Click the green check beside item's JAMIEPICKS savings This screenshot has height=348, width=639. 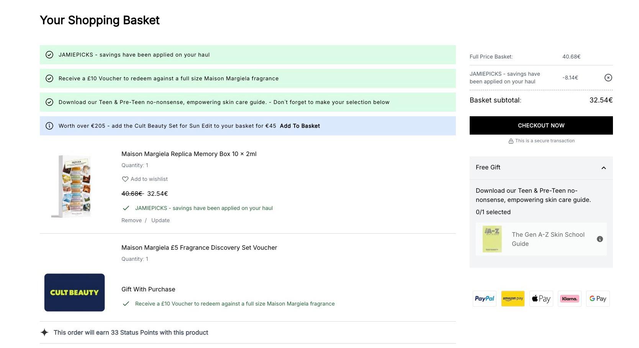126,208
